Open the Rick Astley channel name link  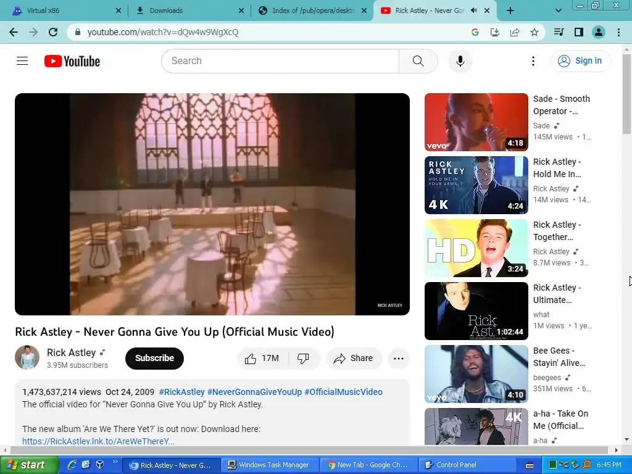[72, 352]
